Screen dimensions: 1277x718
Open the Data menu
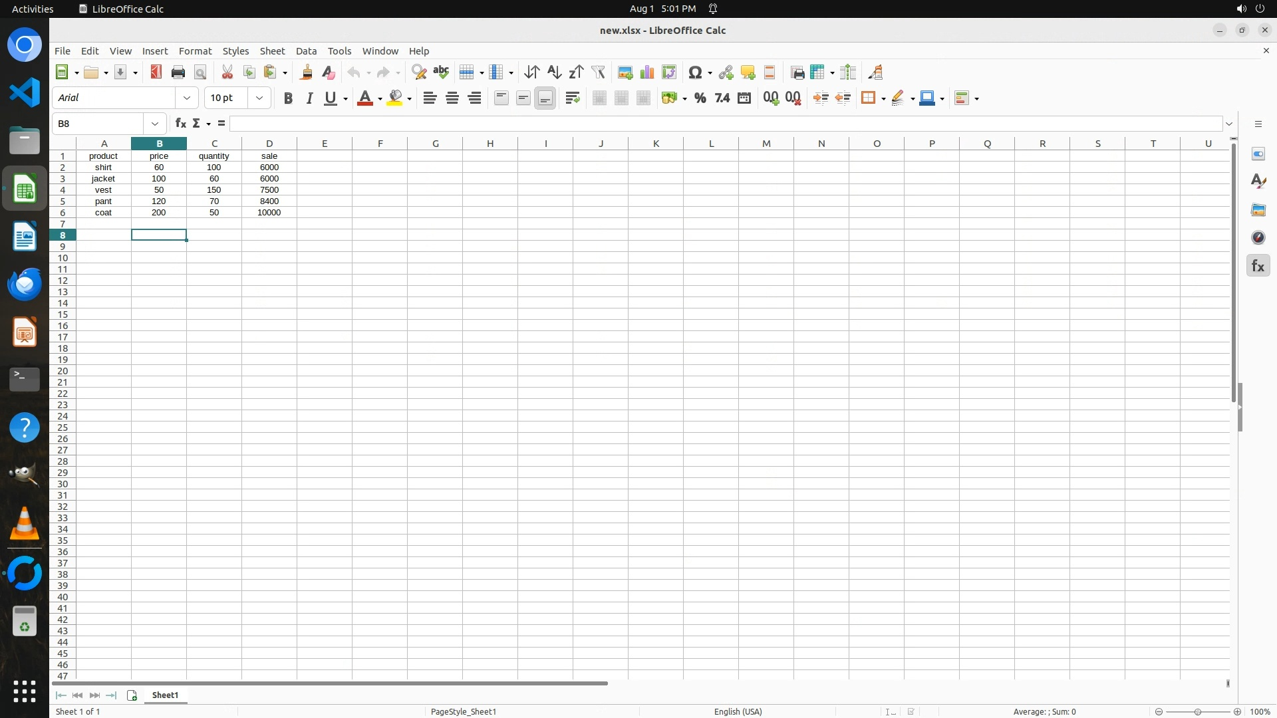pos(306,51)
